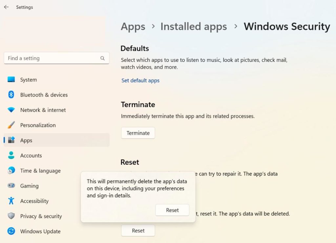Click the Personalization paintbrush icon
Image resolution: width=336 pixels, height=243 pixels.
[11, 125]
